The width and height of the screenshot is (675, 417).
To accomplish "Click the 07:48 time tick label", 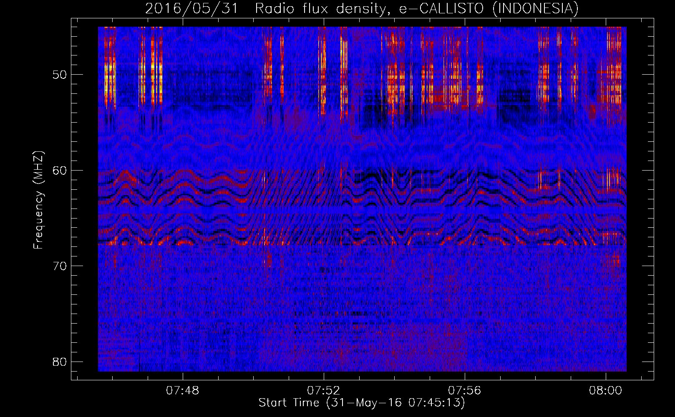I will (x=183, y=391).
